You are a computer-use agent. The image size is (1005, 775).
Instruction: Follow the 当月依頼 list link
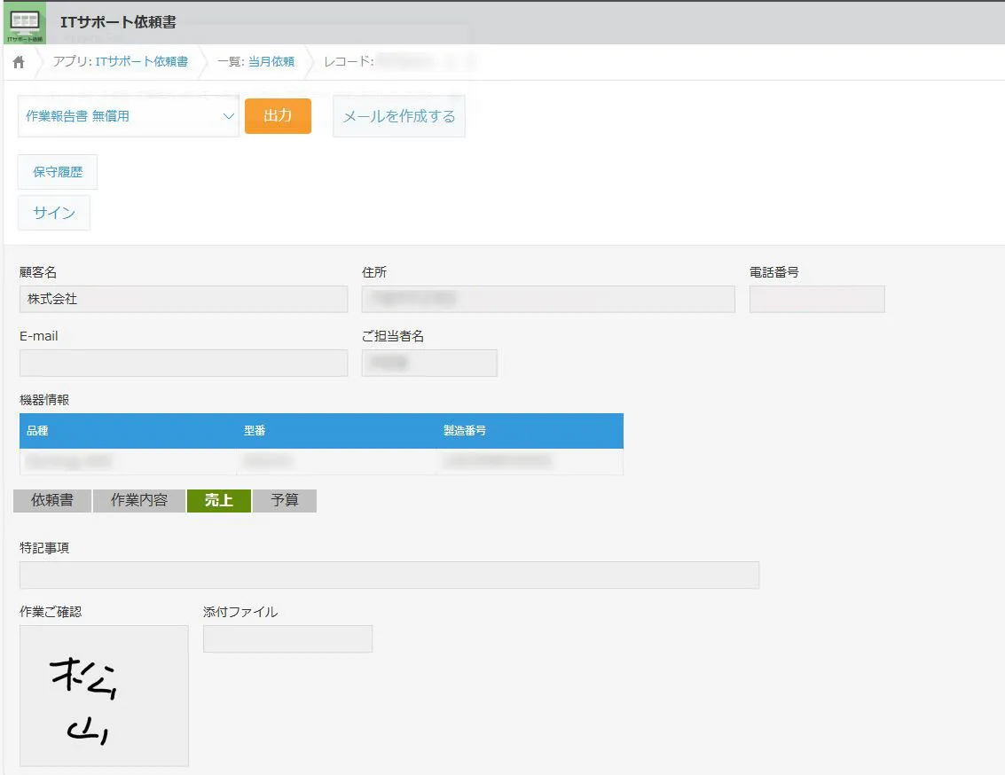[271, 62]
